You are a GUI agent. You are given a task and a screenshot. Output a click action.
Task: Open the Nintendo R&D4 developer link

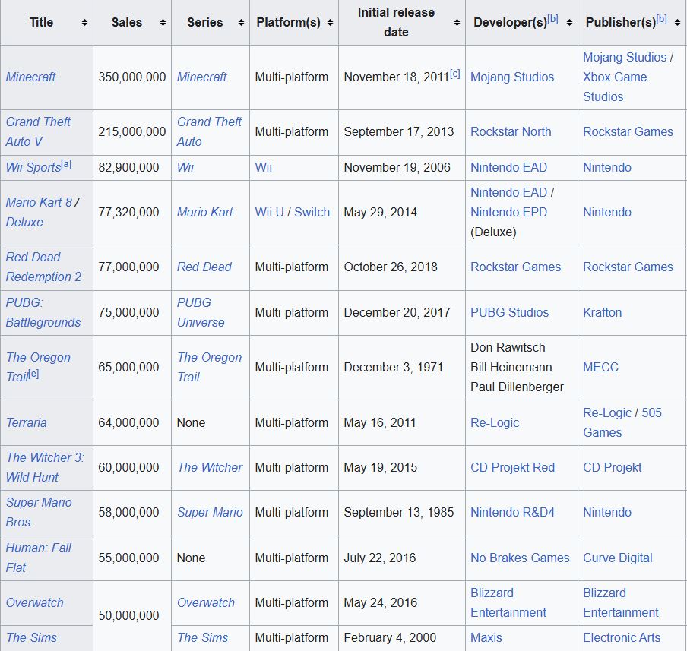[513, 513]
